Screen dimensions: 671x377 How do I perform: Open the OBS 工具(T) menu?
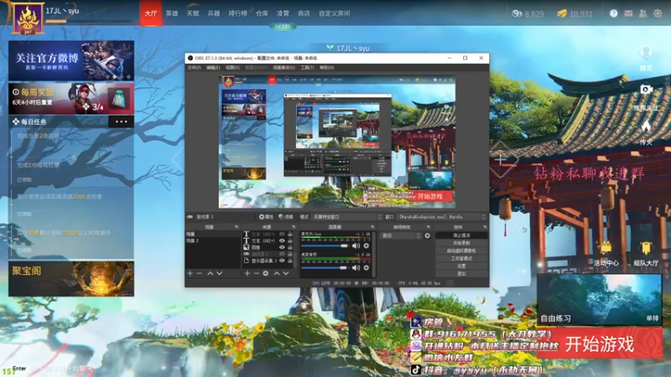pos(307,68)
